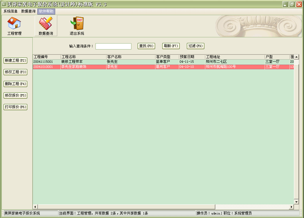Click the 意向客户 cell
Screen dimensions: 304x218
tap(167, 67)
